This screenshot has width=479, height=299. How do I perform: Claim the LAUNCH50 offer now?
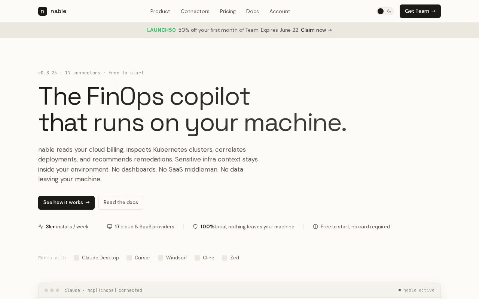click(316, 30)
